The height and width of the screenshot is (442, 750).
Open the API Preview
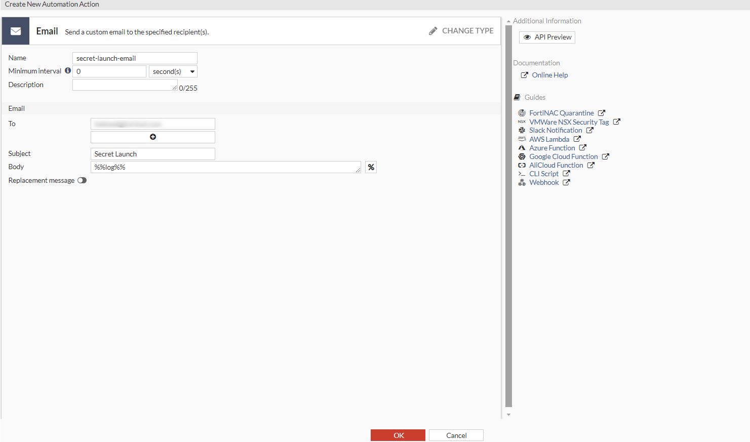coord(547,37)
